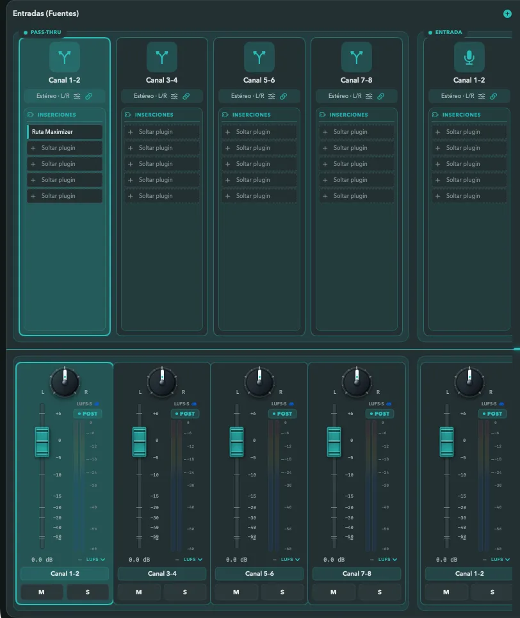Screen dimensions: 520x618
Task: Click second Soltar plugin slot in pass-thru Canal 1-2
Action: click(x=65, y=164)
